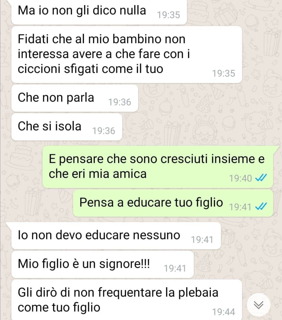The image size is (282, 320).
Task: Tap the blue read ticks beside 19:41
Action: 261,207
